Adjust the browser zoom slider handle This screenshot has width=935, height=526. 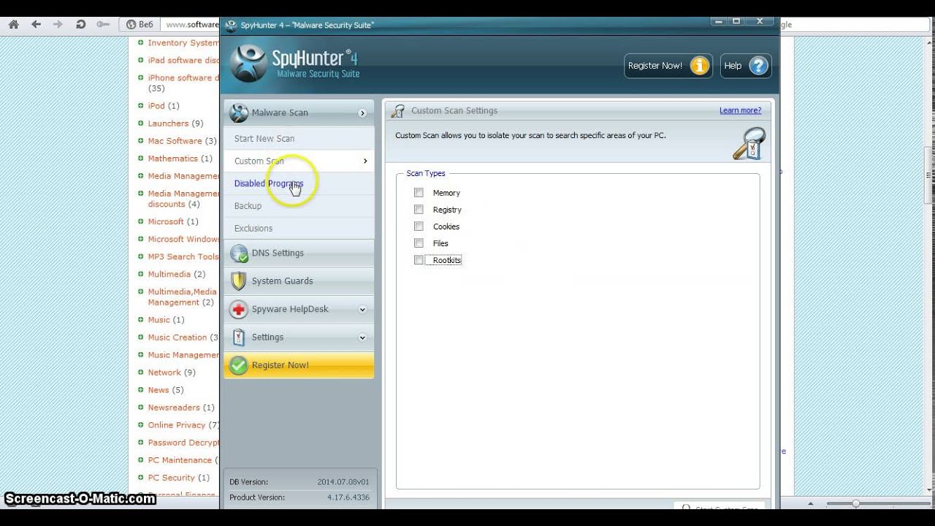tap(855, 503)
